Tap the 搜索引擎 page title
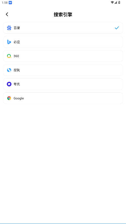 tap(63, 14)
